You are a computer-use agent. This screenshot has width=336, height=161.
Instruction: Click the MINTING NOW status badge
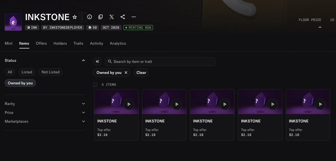[138, 27]
